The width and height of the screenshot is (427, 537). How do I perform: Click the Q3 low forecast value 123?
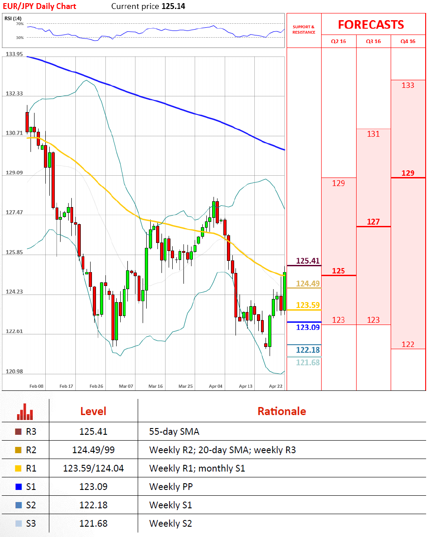[373, 320]
